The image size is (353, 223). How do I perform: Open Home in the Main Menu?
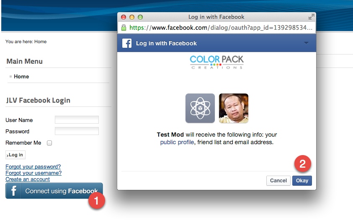pyautogui.click(x=21, y=77)
